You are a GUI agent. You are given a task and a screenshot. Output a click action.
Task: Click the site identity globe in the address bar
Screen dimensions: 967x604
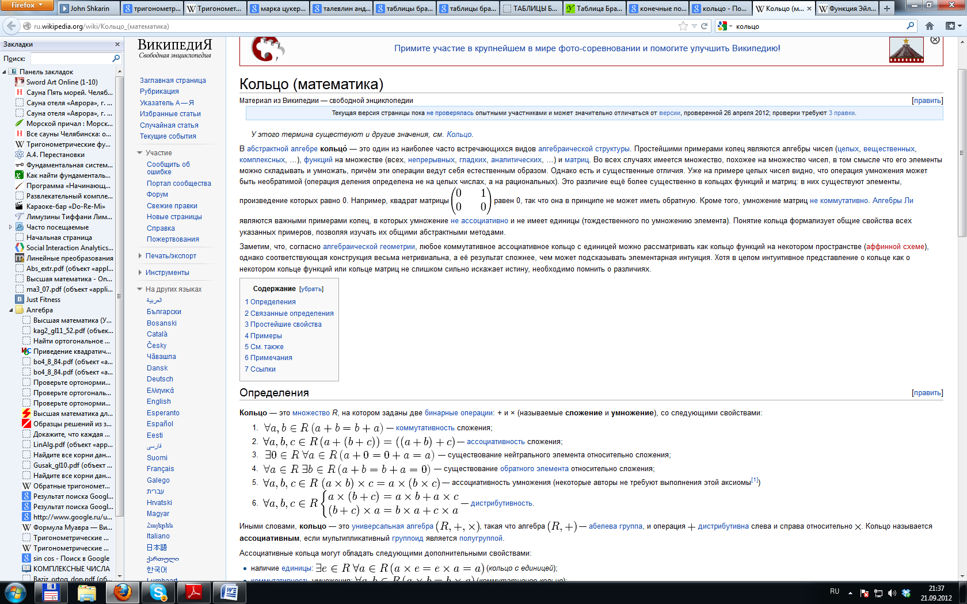27,26
